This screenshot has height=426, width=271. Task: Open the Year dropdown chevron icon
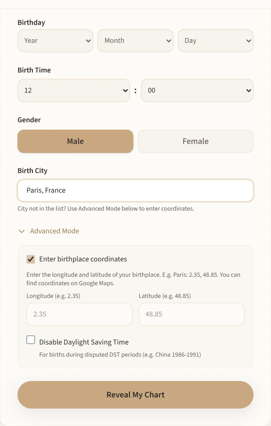click(88, 41)
